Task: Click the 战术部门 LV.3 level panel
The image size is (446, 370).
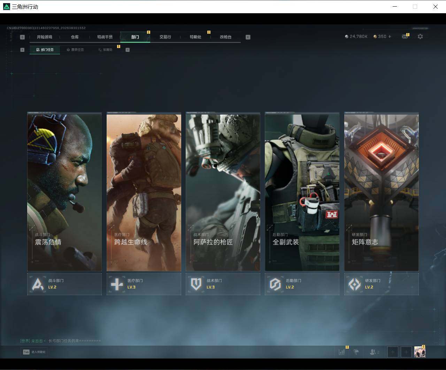Action: (x=223, y=284)
